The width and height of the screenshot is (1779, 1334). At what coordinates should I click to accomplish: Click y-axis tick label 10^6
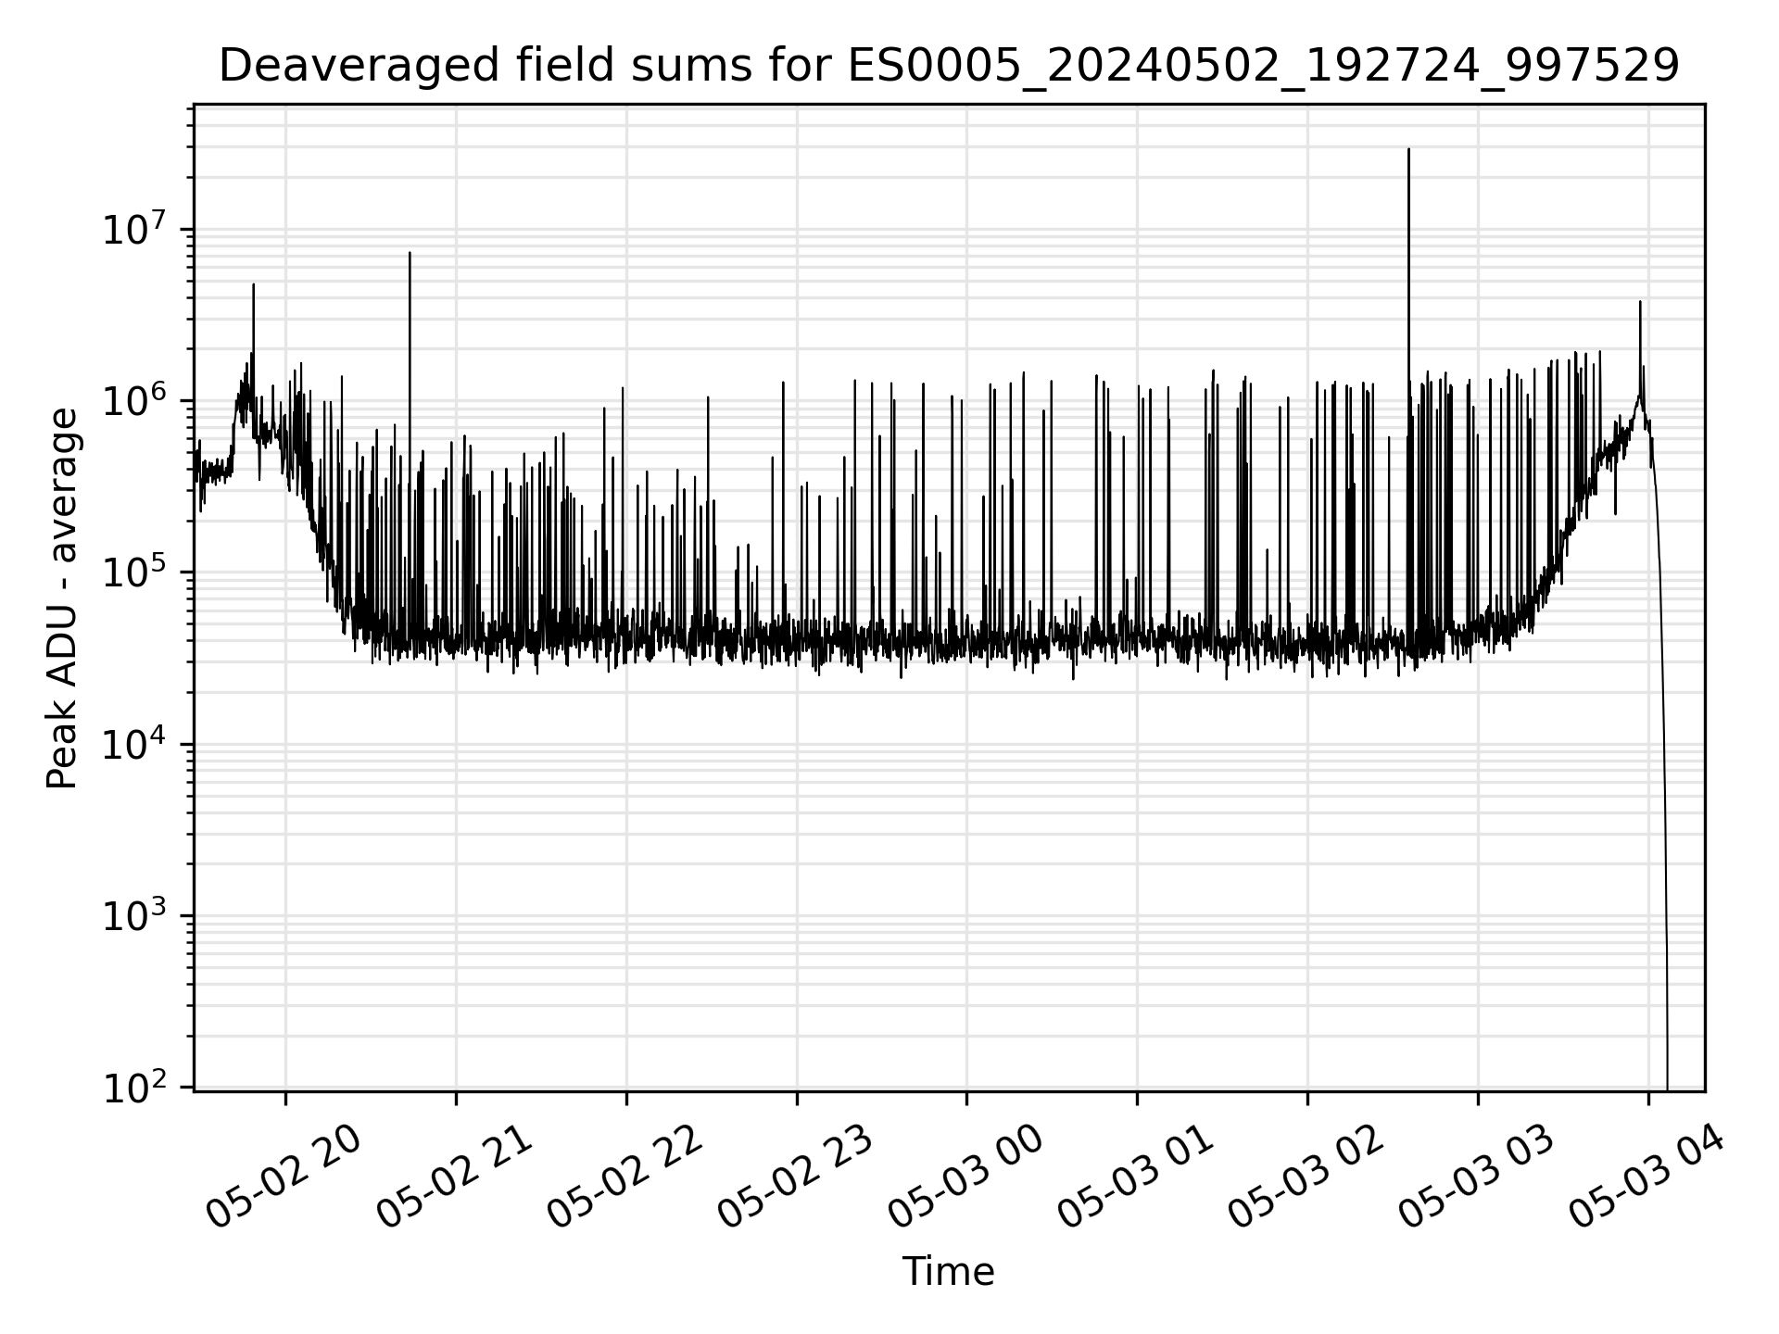click(x=135, y=400)
